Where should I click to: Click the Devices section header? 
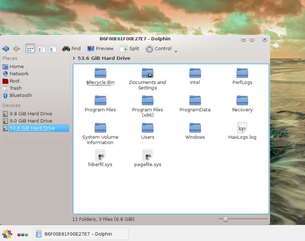pyautogui.click(x=11, y=105)
